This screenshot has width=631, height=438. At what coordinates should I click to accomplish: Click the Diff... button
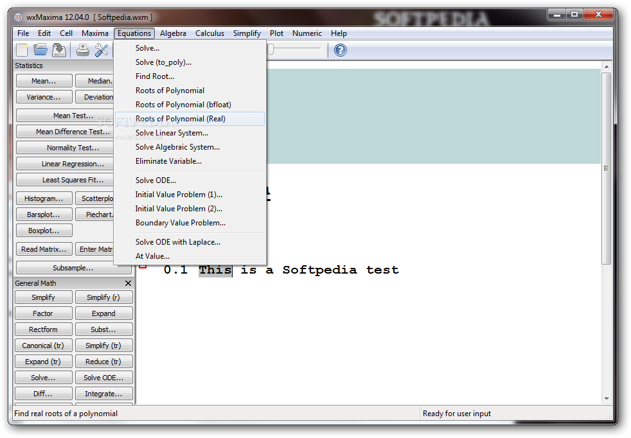pos(44,394)
